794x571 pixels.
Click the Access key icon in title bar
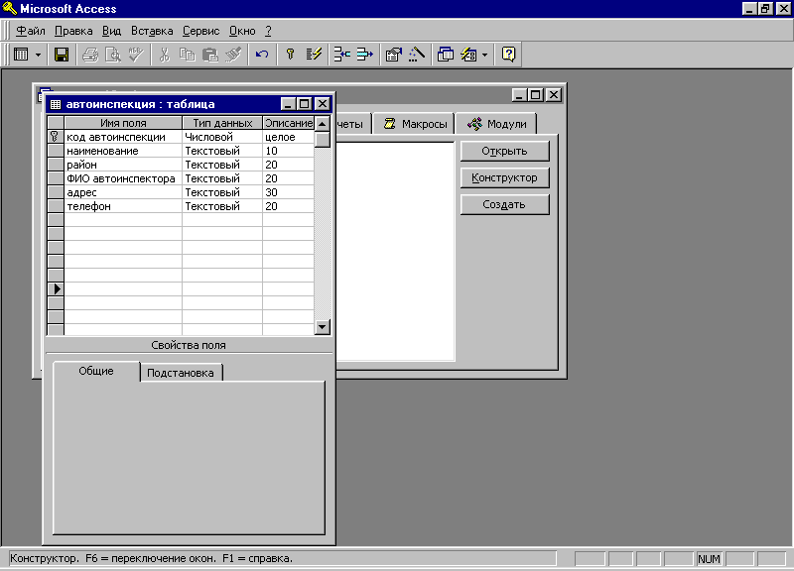click(10, 9)
